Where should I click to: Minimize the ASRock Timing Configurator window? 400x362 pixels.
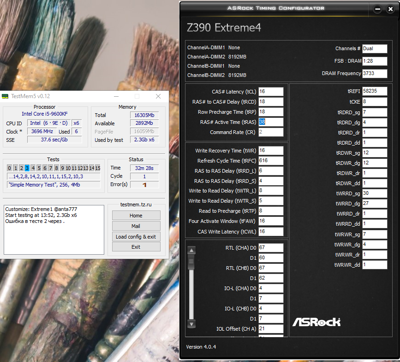(x=377, y=9)
